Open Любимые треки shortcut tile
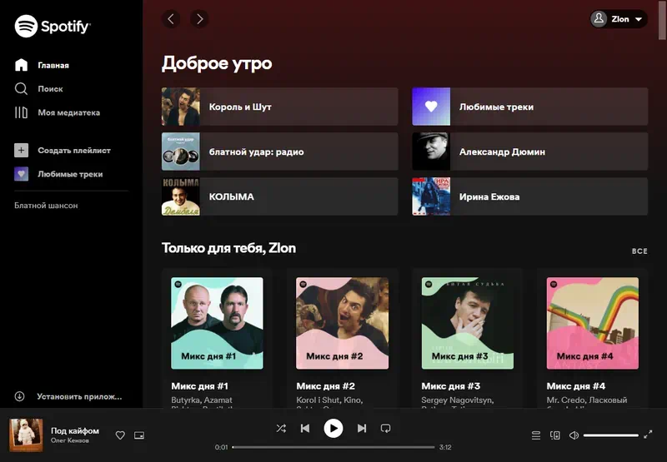Image resolution: width=667 pixels, height=462 pixels. [x=530, y=107]
